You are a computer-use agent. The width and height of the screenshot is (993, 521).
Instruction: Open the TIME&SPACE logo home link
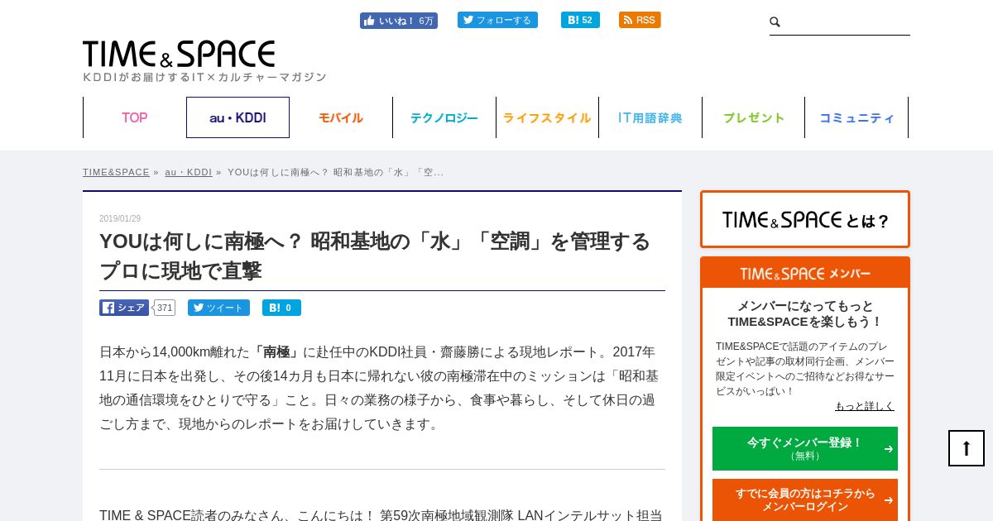click(x=179, y=54)
